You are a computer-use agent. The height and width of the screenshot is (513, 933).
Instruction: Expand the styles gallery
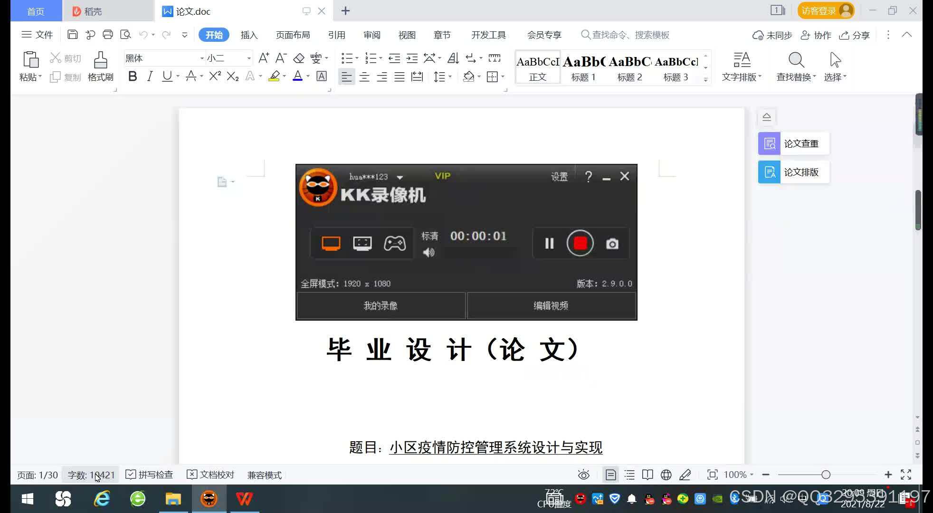pos(706,80)
